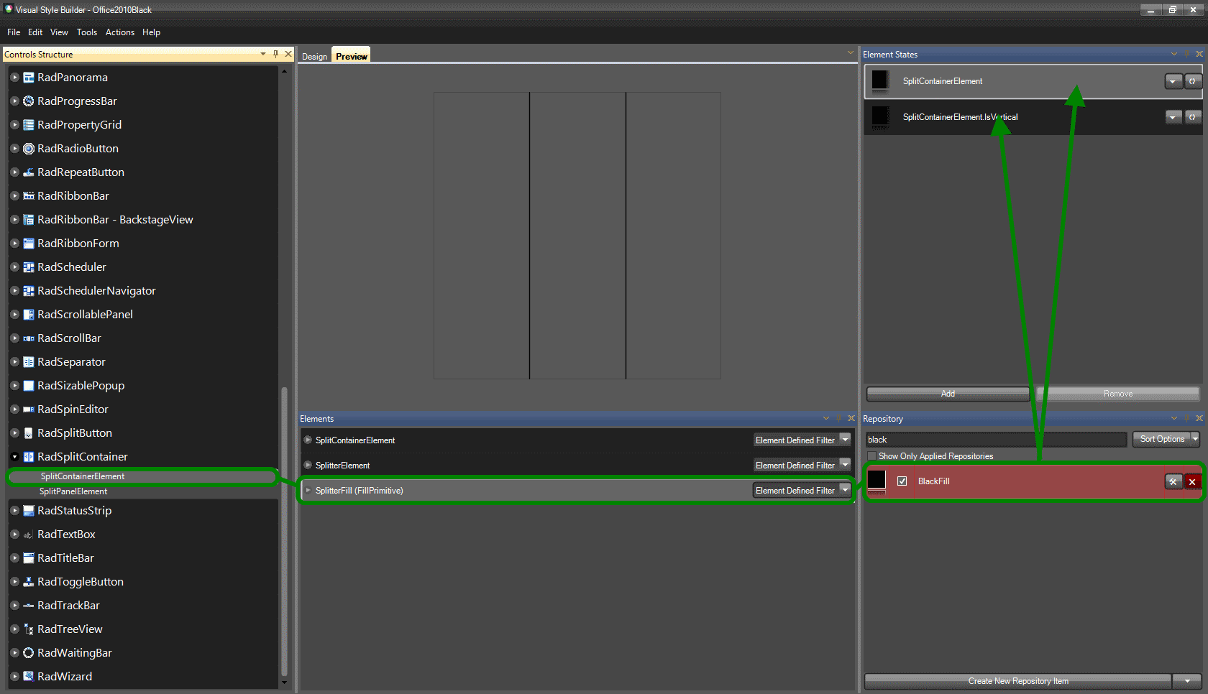Click Add in Element States
The height and width of the screenshot is (694, 1208).
coord(948,394)
